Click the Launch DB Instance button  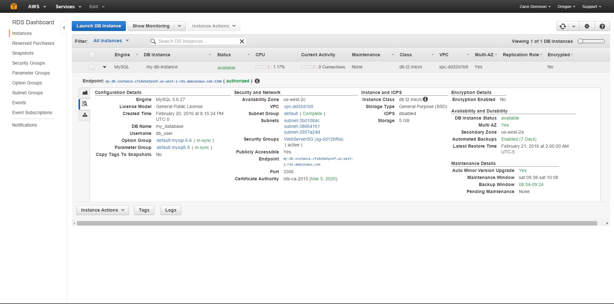pos(99,26)
